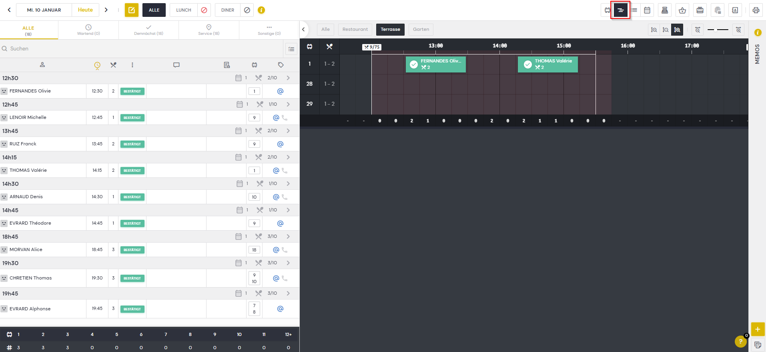Toggle the LUNCH service block icon
Screen dimensions: 766x352
[x=204, y=10]
